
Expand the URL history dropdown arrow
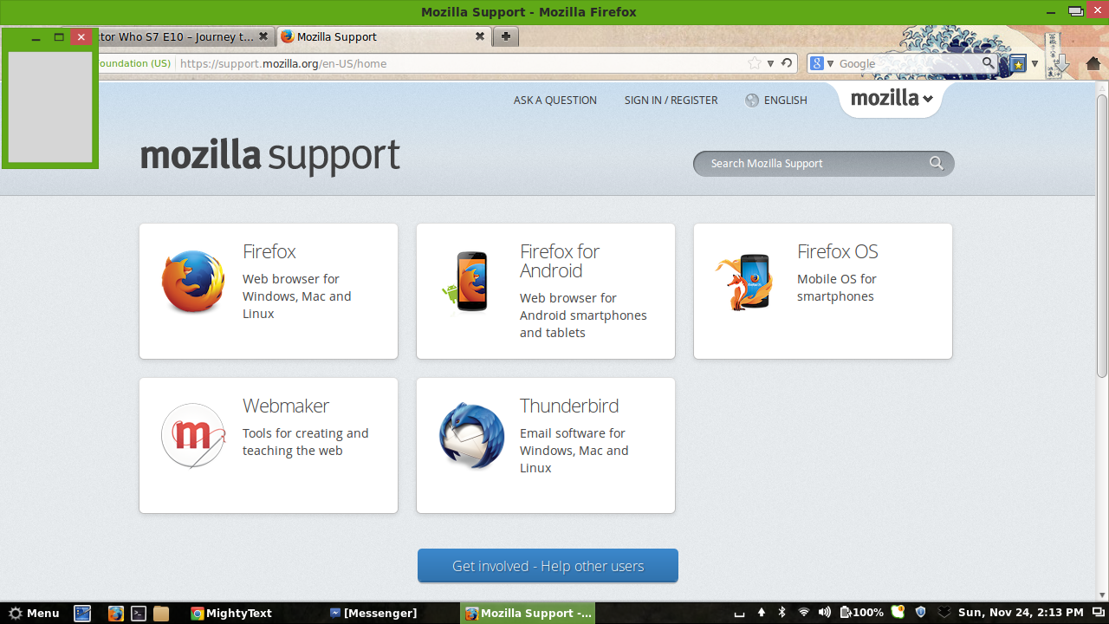pos(770,63)
